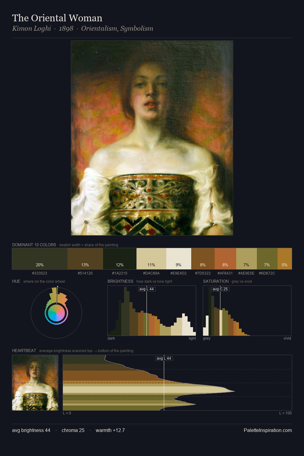
Task: Select the 9% off-white swatch
Action: point(179,259)
